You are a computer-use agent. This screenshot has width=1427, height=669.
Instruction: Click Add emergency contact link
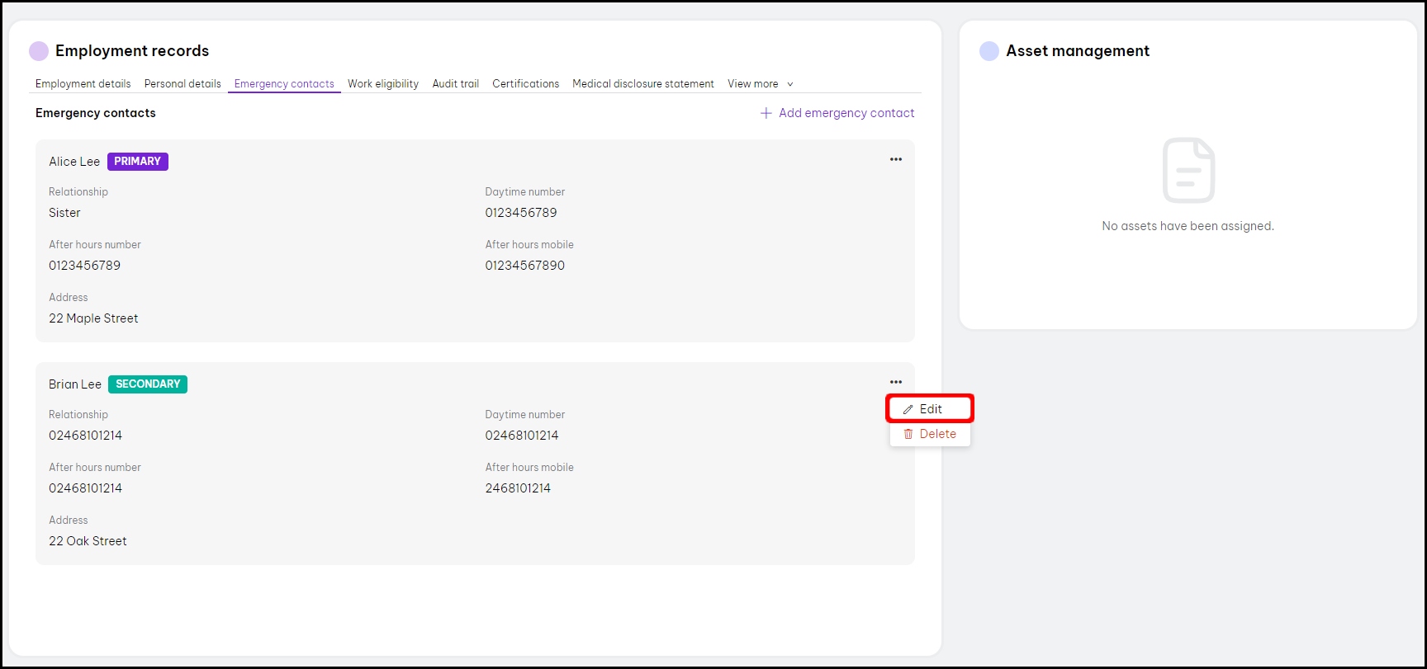point(846,113)
